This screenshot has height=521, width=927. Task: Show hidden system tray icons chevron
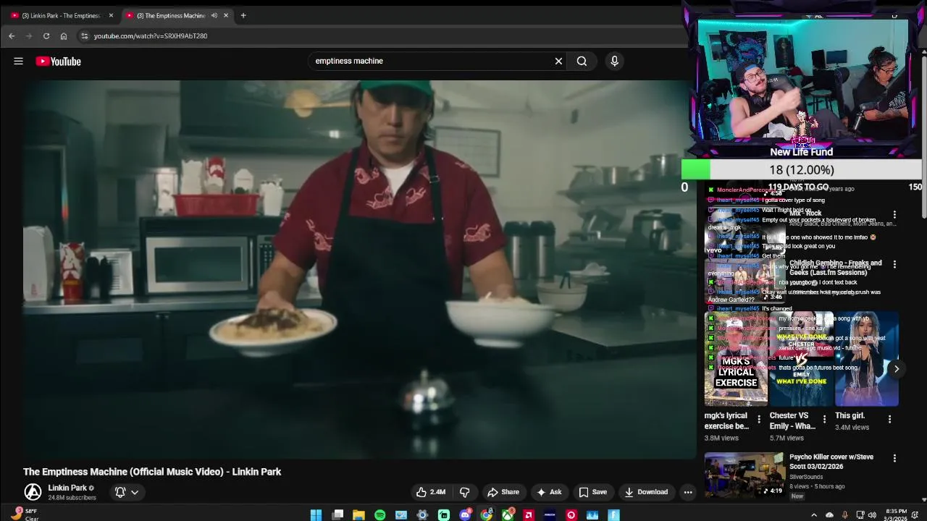point(813,515)
